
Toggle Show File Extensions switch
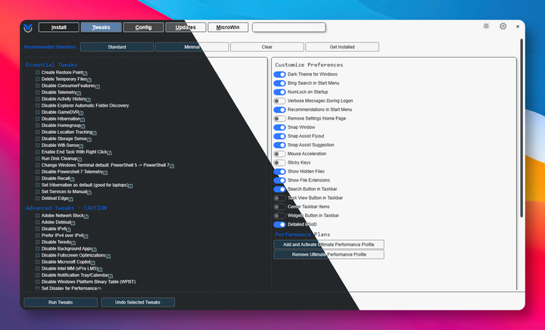pyautogui.click(x=279, y=180)
